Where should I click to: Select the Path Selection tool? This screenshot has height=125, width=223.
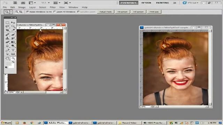pos(7,54)
